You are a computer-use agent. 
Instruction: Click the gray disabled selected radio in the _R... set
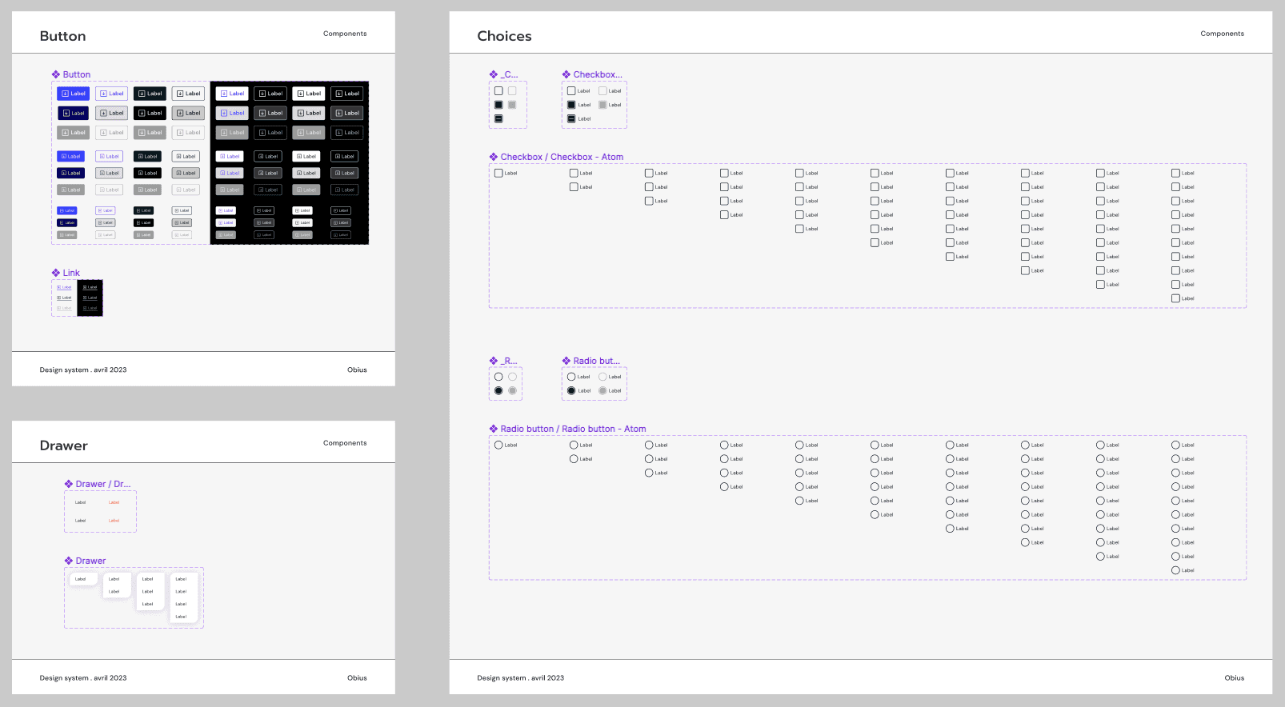tap(512, 390)
